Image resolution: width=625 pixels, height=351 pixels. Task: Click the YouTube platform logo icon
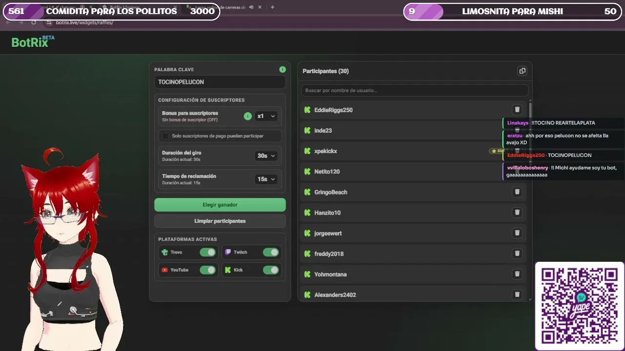pyautogui.click(x=165, y=270)
